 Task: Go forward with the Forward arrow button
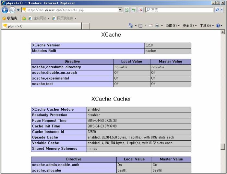[x=12, y=10]
